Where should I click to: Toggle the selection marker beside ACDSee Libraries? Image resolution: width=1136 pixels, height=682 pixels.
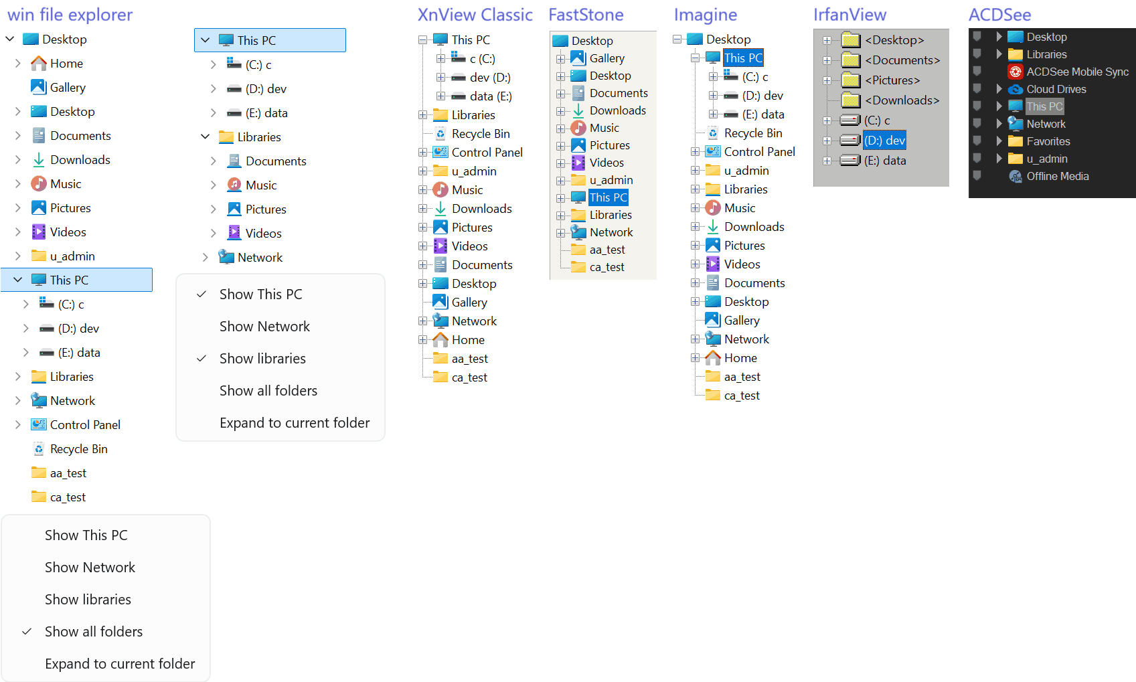(x=977, y=54)
